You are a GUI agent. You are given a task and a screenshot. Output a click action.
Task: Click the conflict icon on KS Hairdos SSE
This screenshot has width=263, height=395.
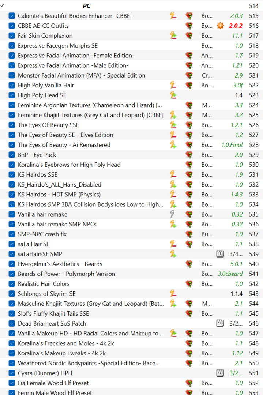pos(173,174)
